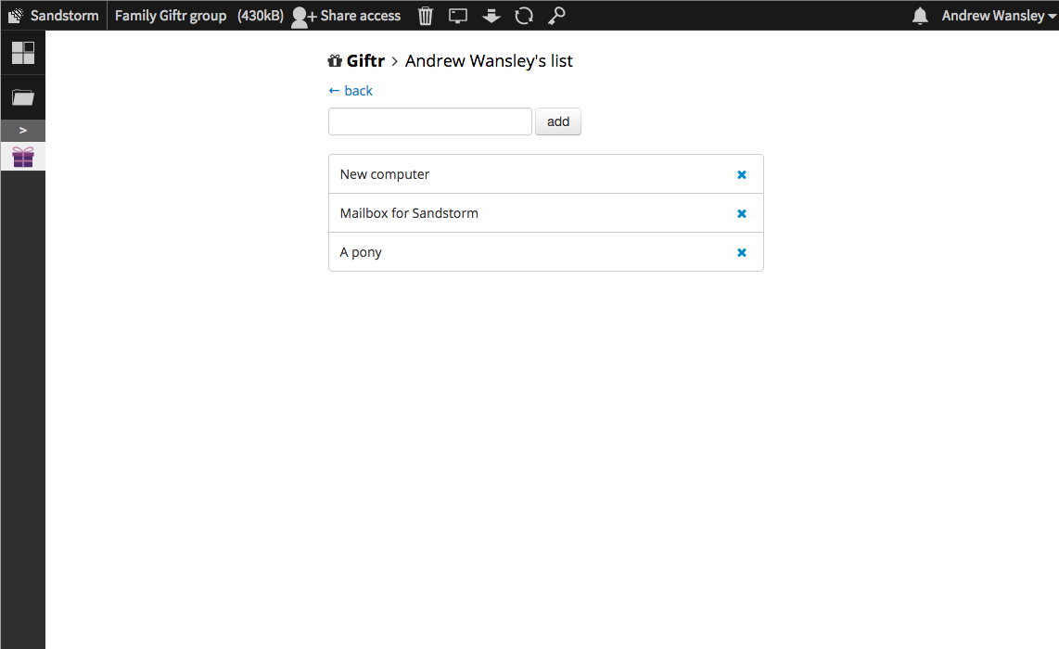This screenshot has height=649, width=1059.
Task: Restart grain circular arrows icon
Action: (x=524, y=16)
